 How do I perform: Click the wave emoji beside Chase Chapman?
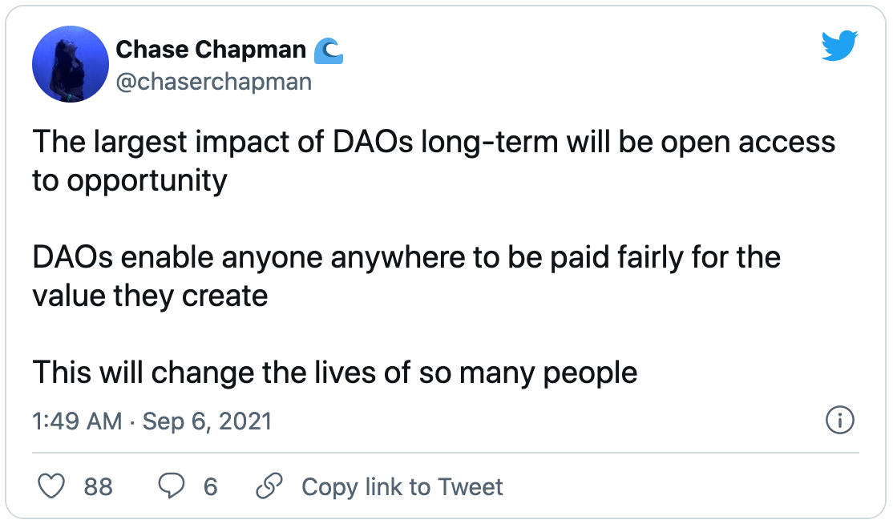(x=328, y=50)
